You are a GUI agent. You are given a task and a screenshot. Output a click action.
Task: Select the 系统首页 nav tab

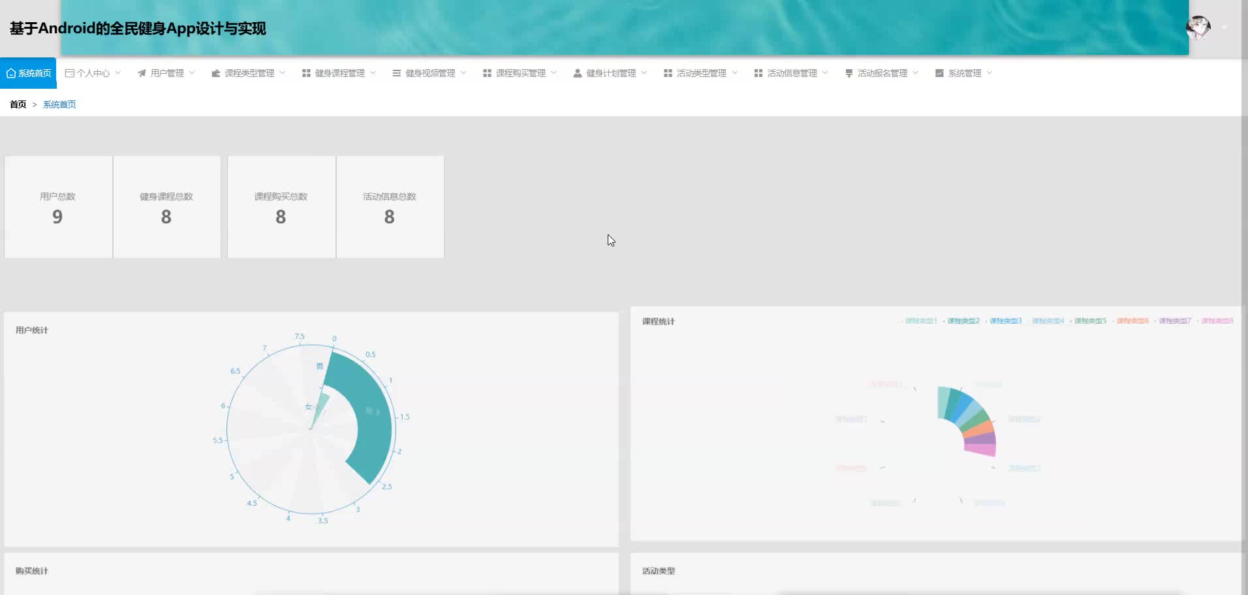[x=28, y=73]
